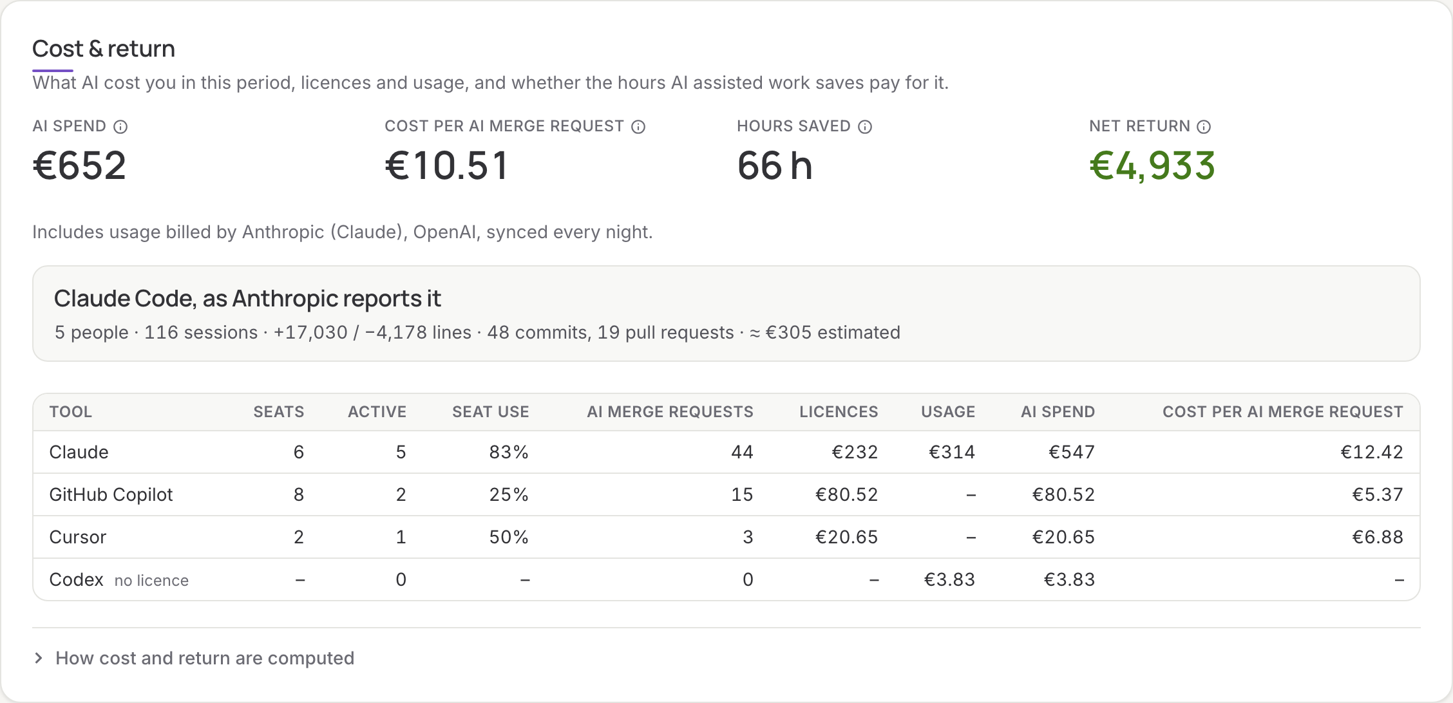1453x703 pixels.
Task: Click the SEATS column header
Action: point(278,412)
